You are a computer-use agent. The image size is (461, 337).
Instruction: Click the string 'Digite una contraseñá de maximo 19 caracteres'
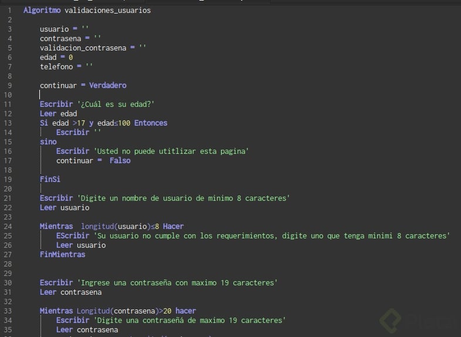(189, 321)
